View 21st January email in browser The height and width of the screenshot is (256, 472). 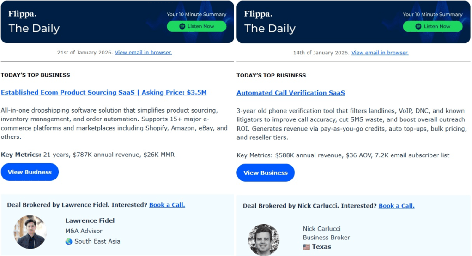point(143,53)
